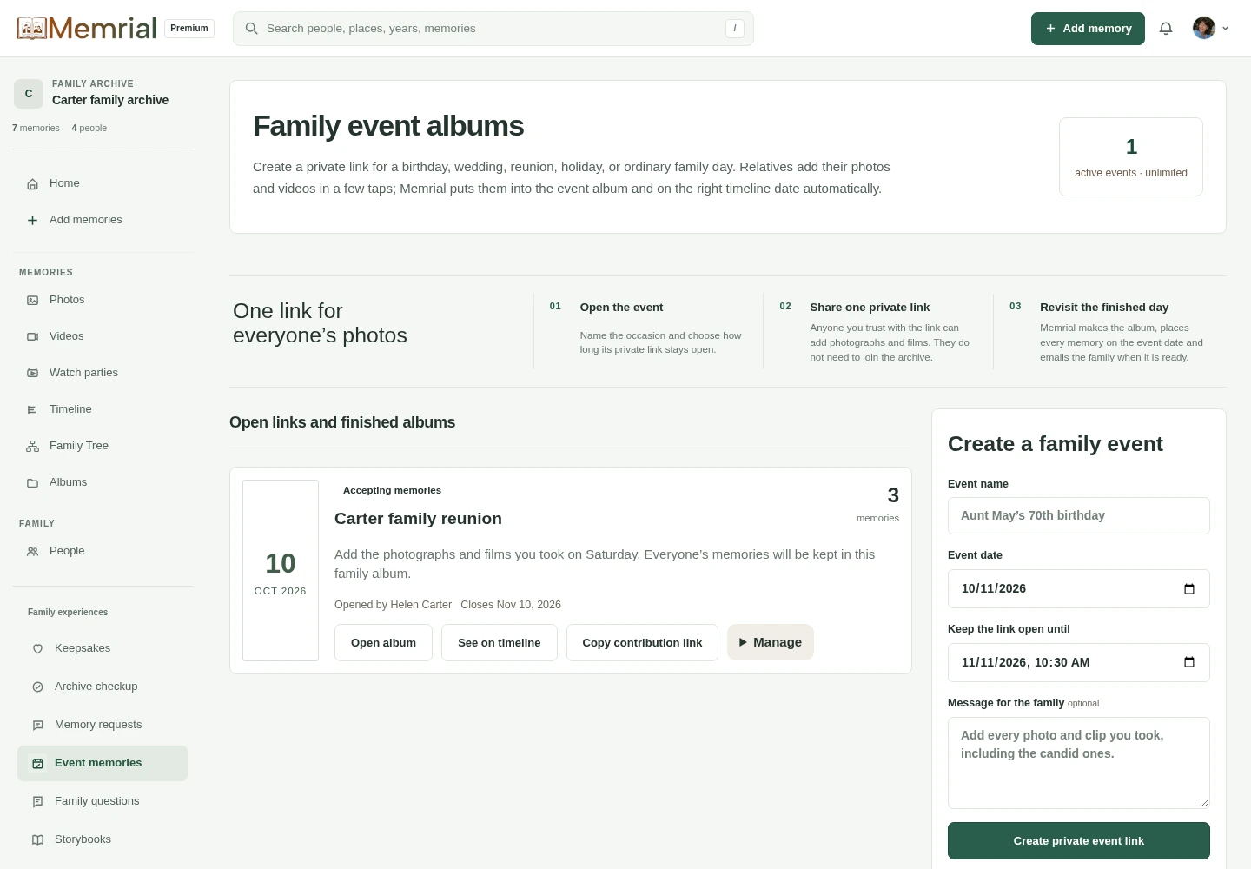Click the Family Tree icon

pyautogui.click(x=32, y=446)
